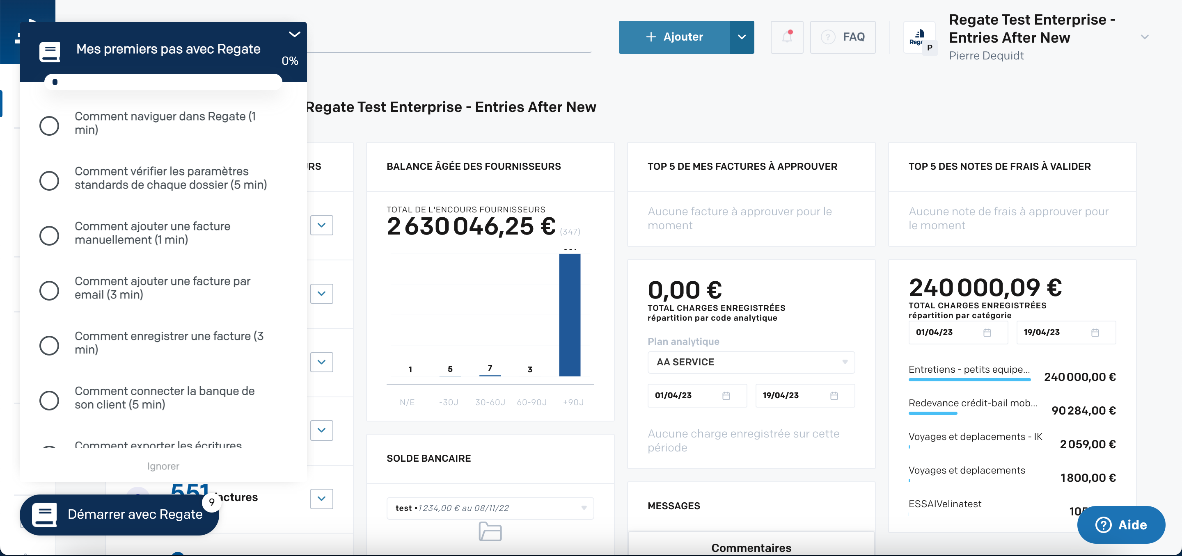Expand the chevron beside '551 factures'

click(321, 499)
